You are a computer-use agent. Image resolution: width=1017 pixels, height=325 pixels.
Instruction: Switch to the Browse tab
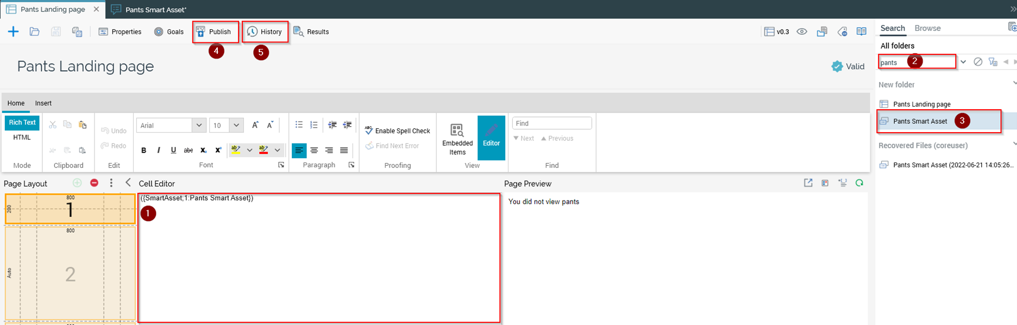[927, 28]
